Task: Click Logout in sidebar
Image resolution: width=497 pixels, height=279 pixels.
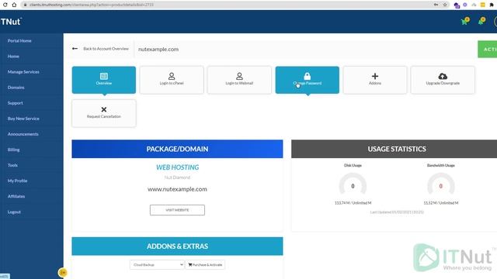Action: (x=14, y=212)
